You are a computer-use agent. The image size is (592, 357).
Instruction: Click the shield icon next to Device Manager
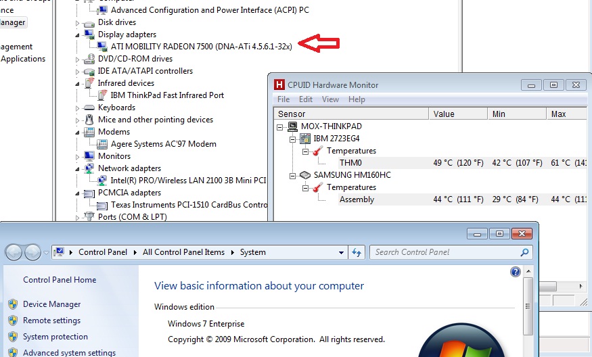click(14, 304)
